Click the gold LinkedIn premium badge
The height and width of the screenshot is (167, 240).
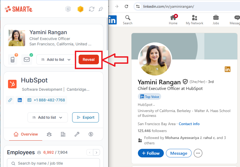227,69
